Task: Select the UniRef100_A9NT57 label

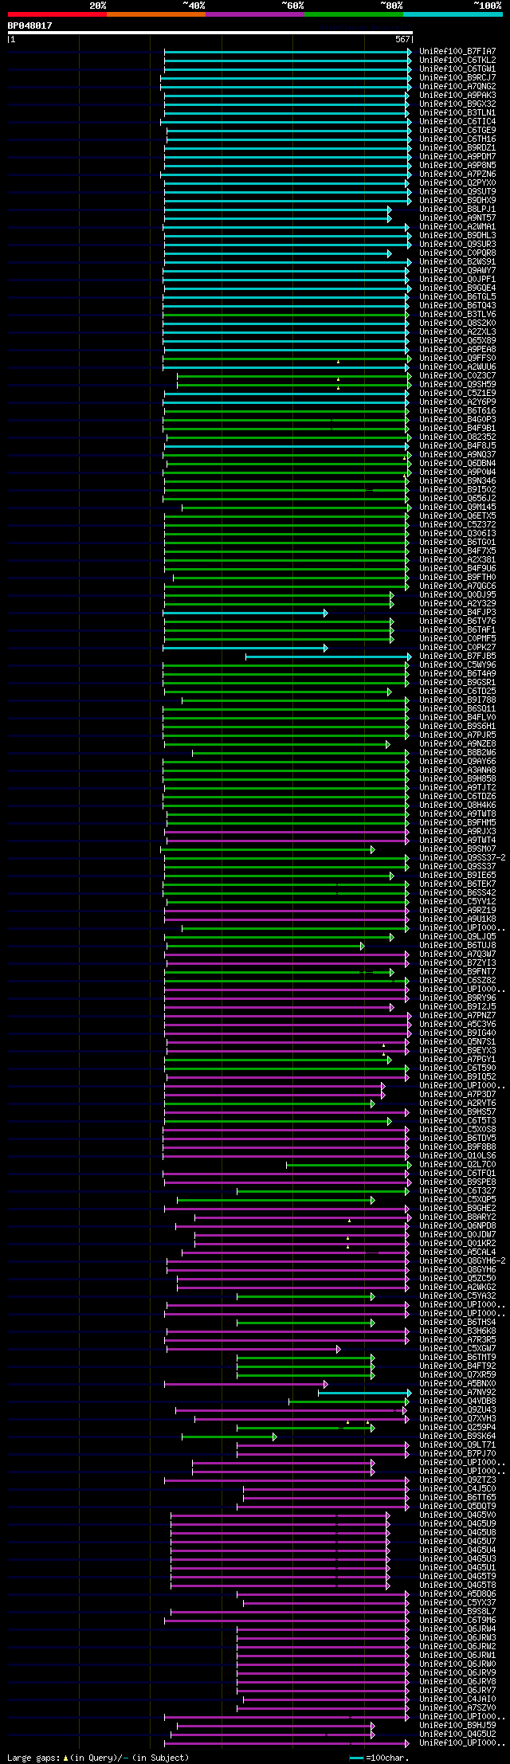Action: click(457, 218)
